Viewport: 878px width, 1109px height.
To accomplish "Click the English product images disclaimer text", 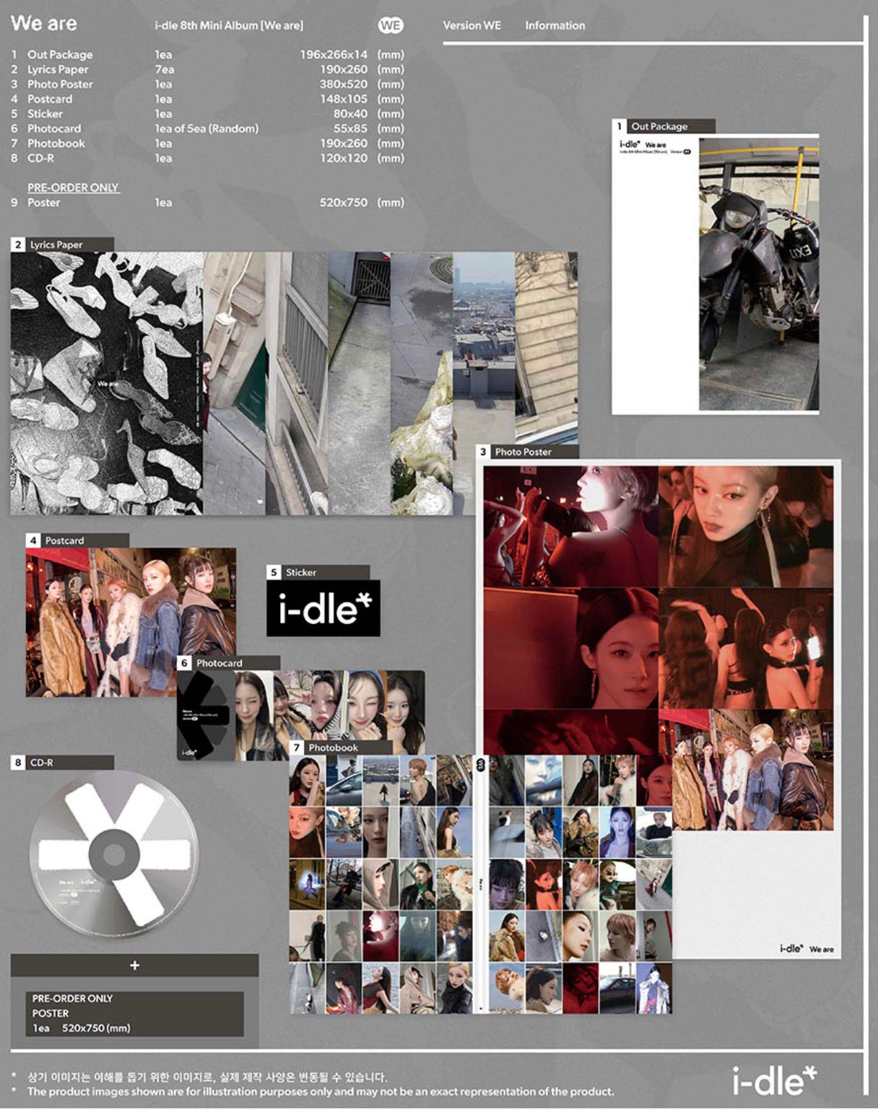I will [x=321, y=1092].
